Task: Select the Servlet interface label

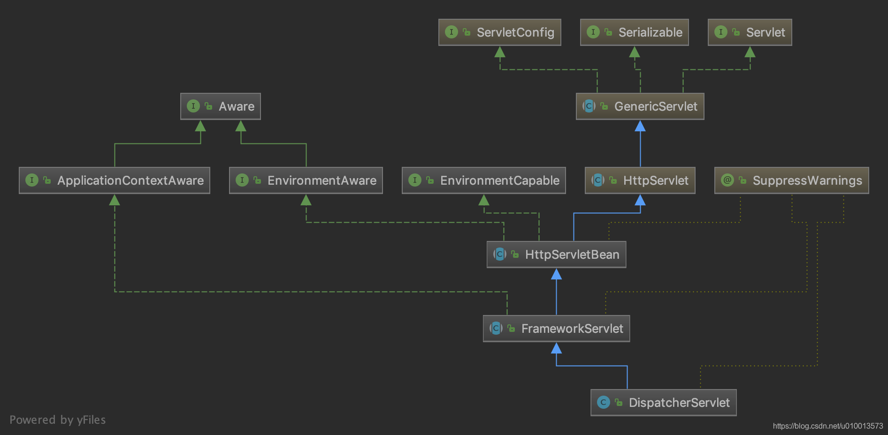Action: click(x=765, y=32)
